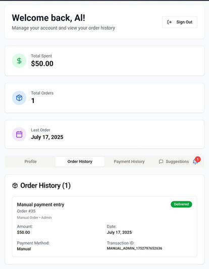The width and height of the screenshot is (209, 269).
Task: Select the transaction ID MANUAL_ADMIN text
Action: 134,248
